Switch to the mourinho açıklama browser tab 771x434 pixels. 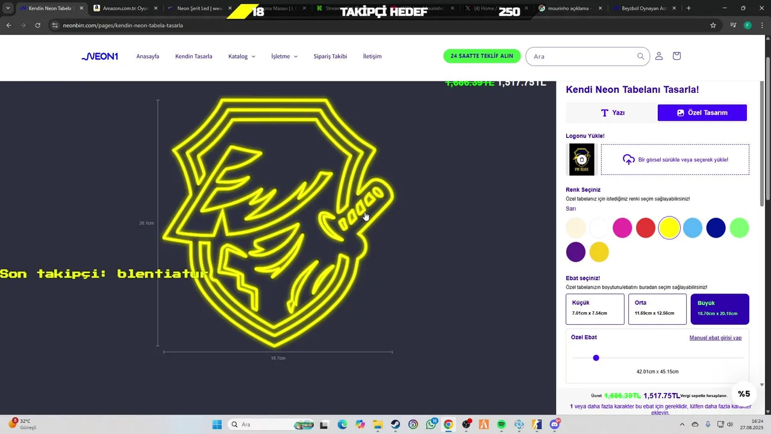(569, 8)
